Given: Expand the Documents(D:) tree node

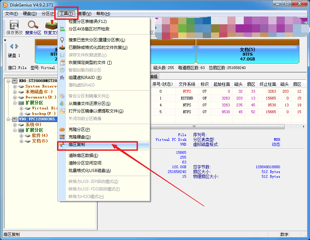Looking at the screenshot, I should click(x=15, y=97).
